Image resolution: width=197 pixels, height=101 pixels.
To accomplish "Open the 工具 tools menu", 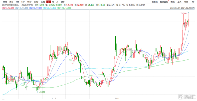I will point(179,2).
